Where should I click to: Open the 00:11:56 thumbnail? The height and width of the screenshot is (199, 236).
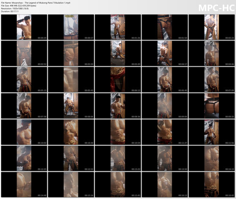pyautogui.click(x=211, y=132)
